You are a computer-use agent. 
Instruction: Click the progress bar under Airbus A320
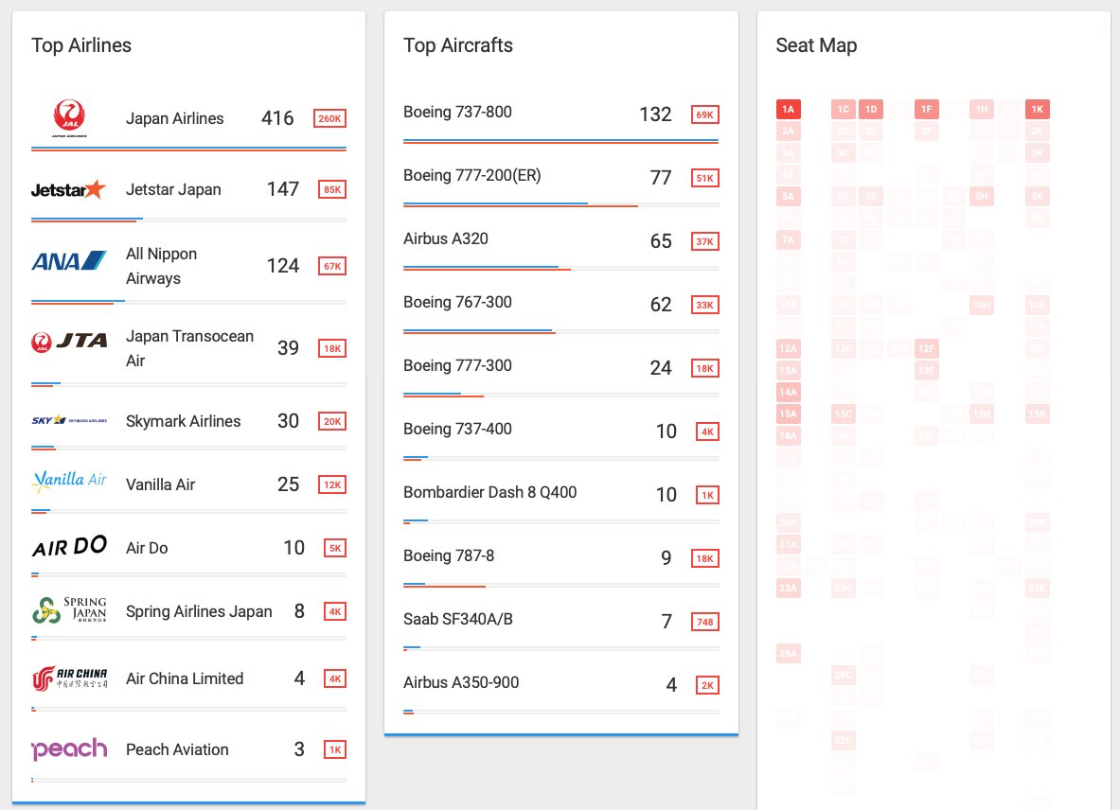coord(561,269)
